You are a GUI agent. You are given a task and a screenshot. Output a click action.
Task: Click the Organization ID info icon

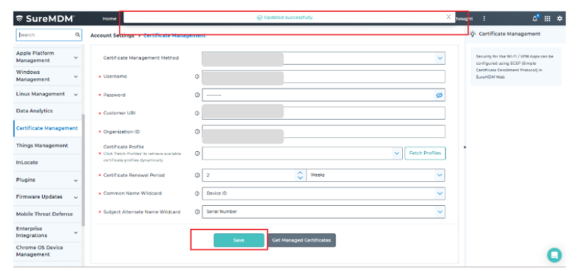point(197,131)
